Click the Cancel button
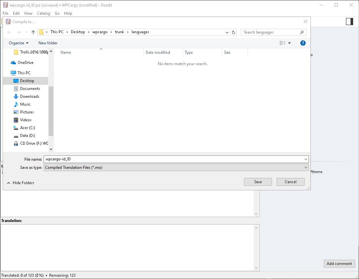 (290, 182)
